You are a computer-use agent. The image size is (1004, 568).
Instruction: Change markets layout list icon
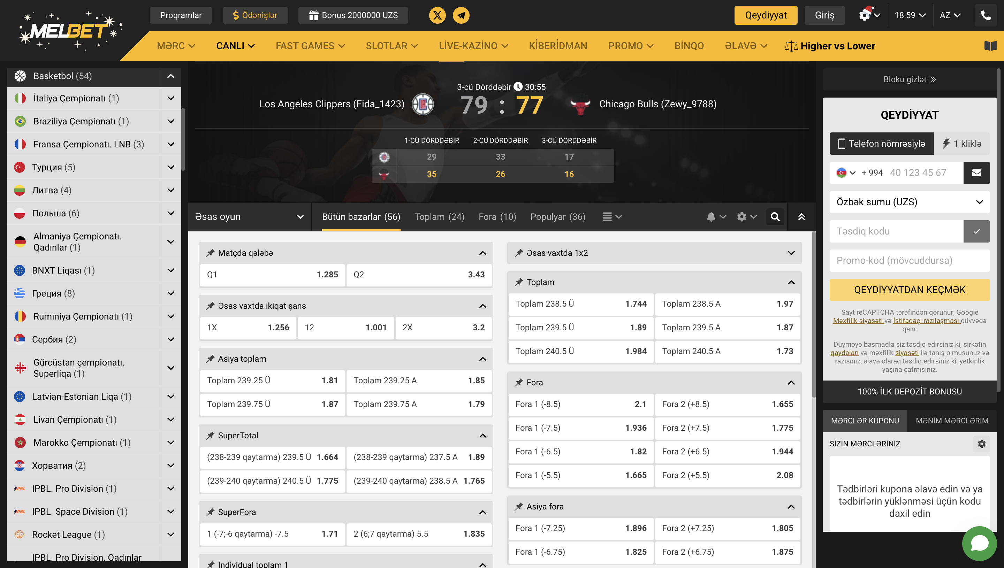pyautogui.click(x=611, y=216)
